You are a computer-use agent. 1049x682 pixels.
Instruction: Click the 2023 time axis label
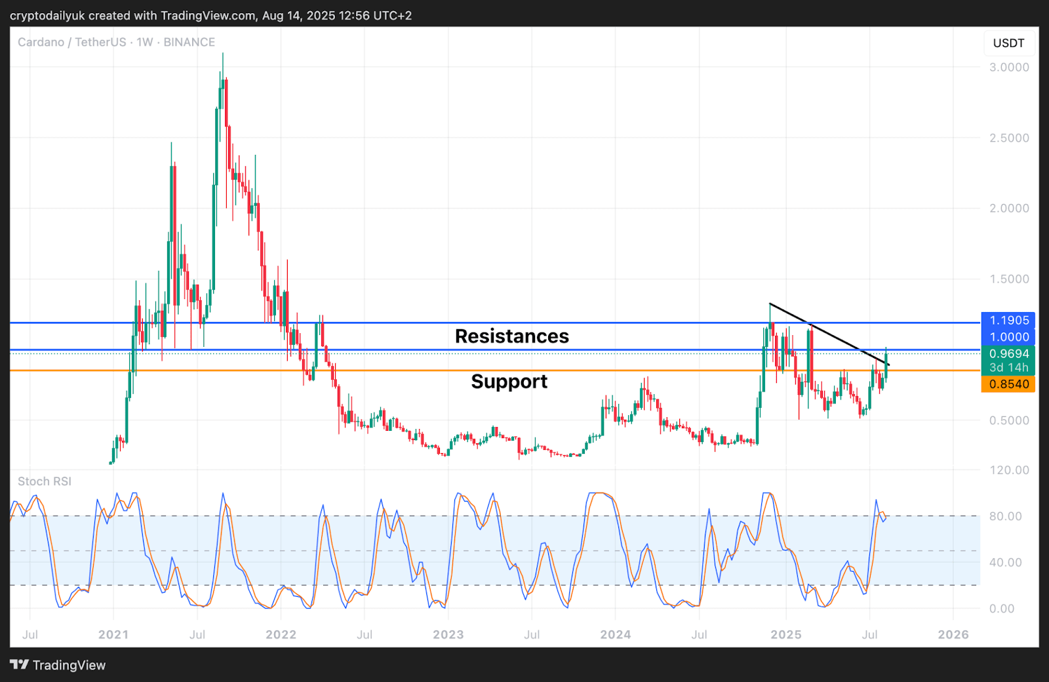point(448,635)
